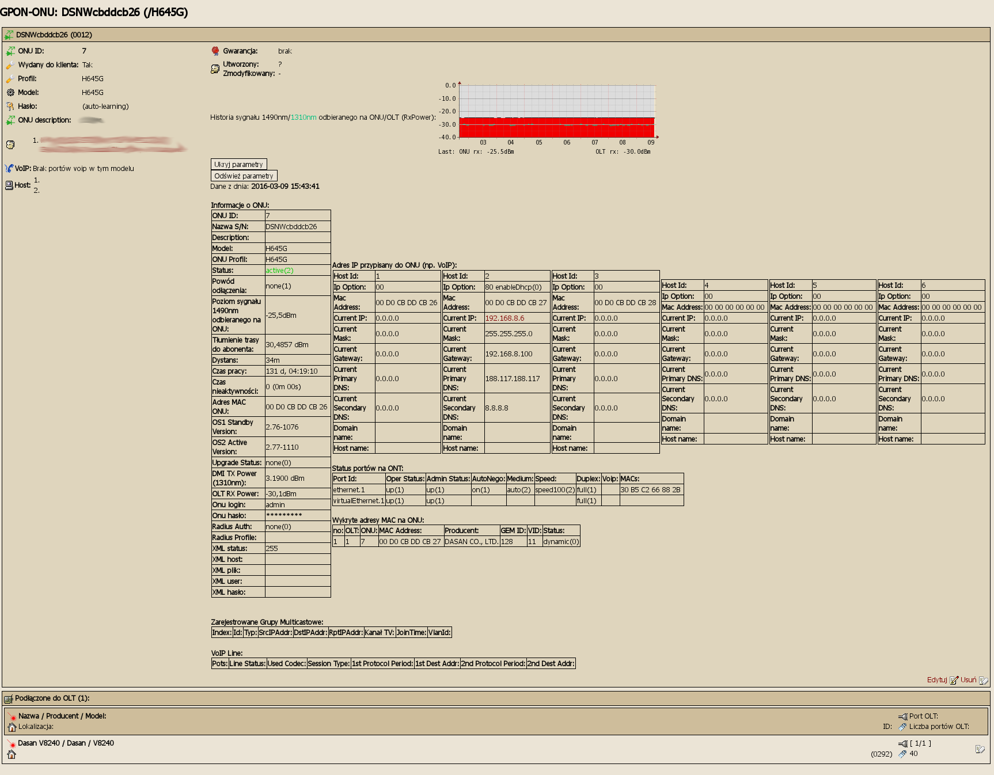Open the Usuń link
Screen dimensions: 994x775
point(968,680)
